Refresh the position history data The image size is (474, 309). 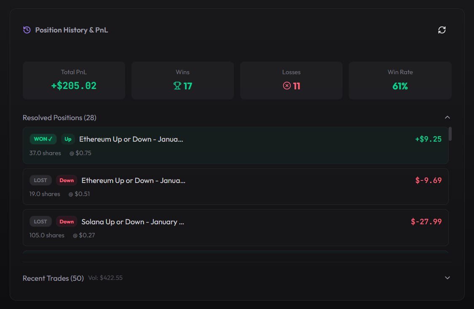pyautogui.click(x=442, y=30)
